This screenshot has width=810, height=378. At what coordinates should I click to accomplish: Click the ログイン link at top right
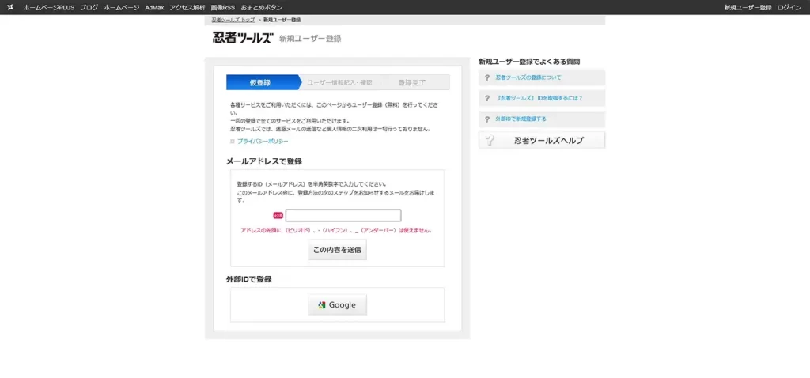point(789,7)
